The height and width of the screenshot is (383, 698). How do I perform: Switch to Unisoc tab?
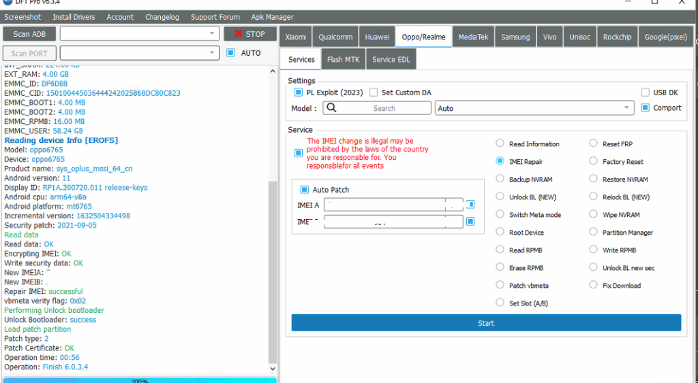pyautogui.click(x=580, y=37)
